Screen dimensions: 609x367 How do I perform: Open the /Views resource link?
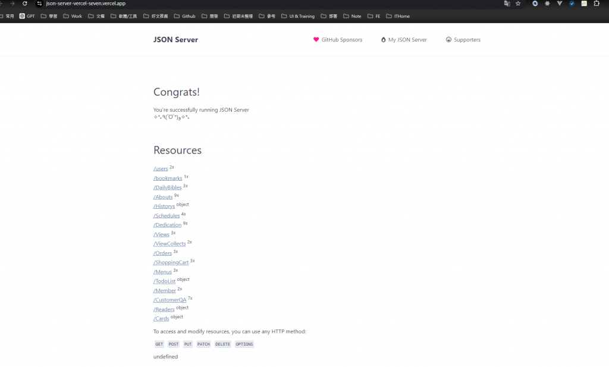pos(162,234)
